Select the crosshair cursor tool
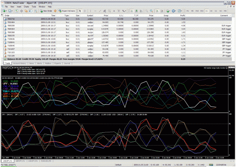The height and width of the screenshot is (167, 236). click(85, 11)
